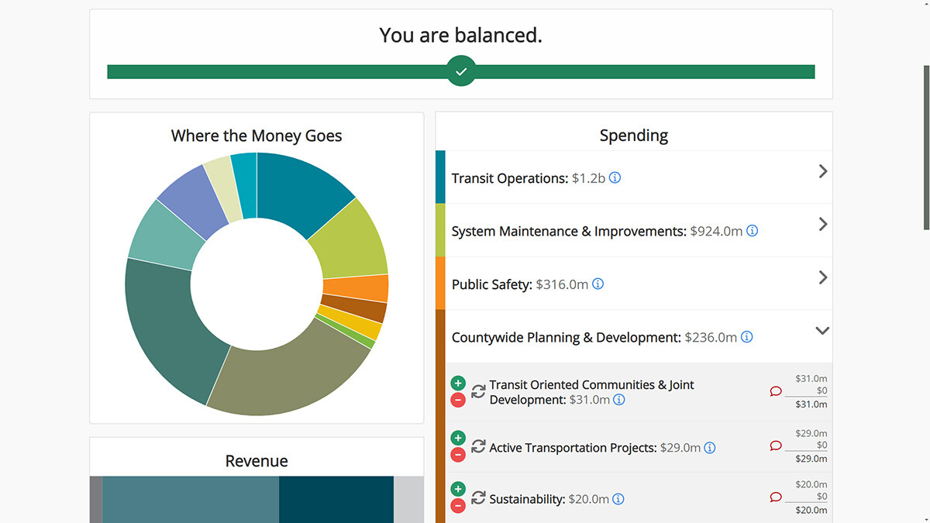Viewport: 930px width, 523px height.
Task: Expand the Transit Operations category
Action: [x=822, y=171]
